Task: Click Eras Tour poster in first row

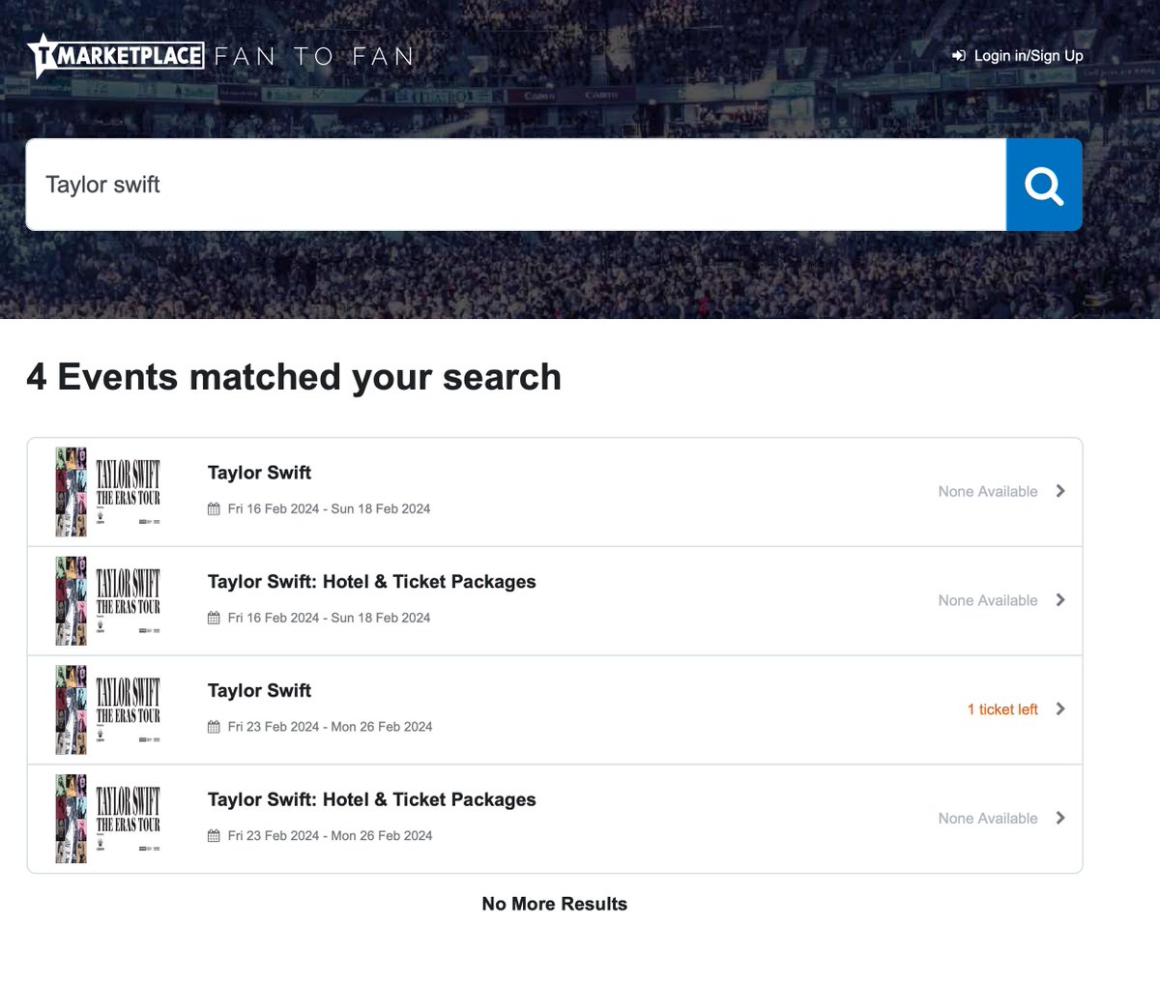Action: pyautogui.click(x=108, y=492)
